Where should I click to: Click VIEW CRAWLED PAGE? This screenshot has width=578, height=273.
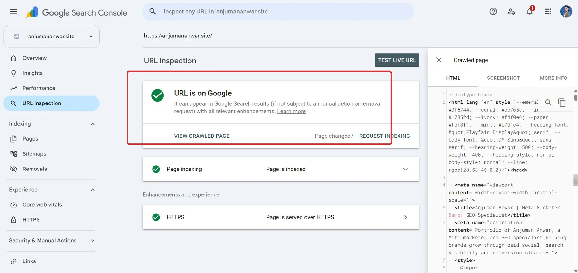[x=202, y=136]
